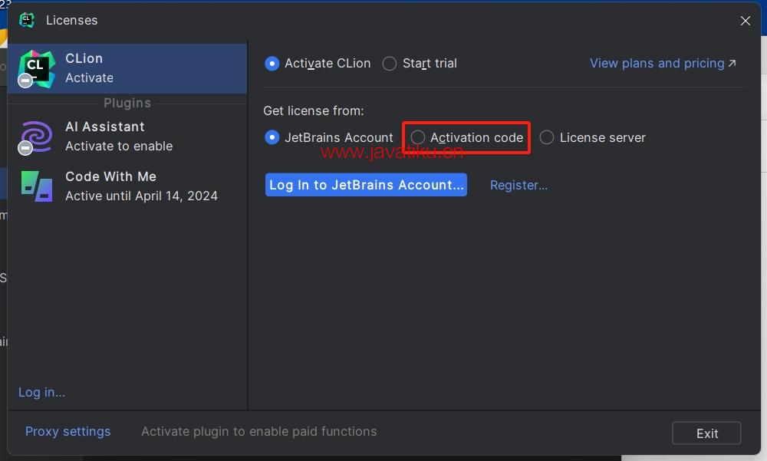Click the 'Plugins' section header

point(127,104)
